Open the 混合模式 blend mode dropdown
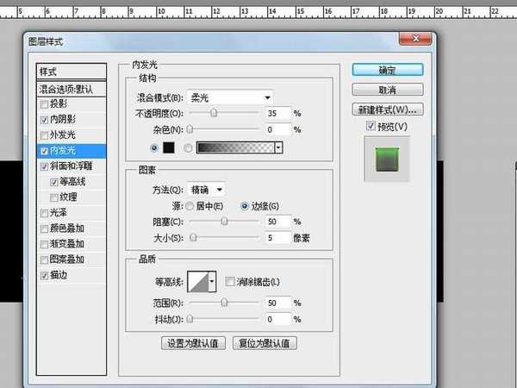This screenshot has height=388, width=517. click(231, 97)
